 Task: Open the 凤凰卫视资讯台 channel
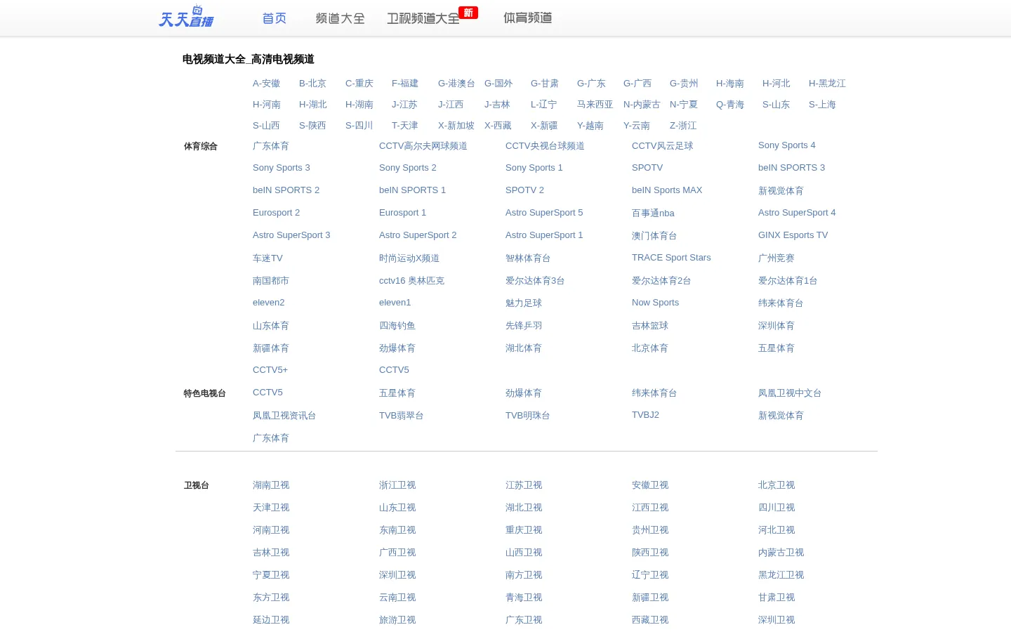tap(284, 416)
